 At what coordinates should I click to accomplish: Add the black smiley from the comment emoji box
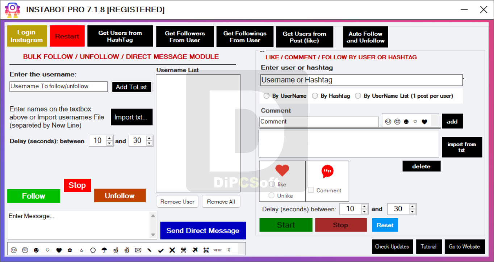pos(406,122)
